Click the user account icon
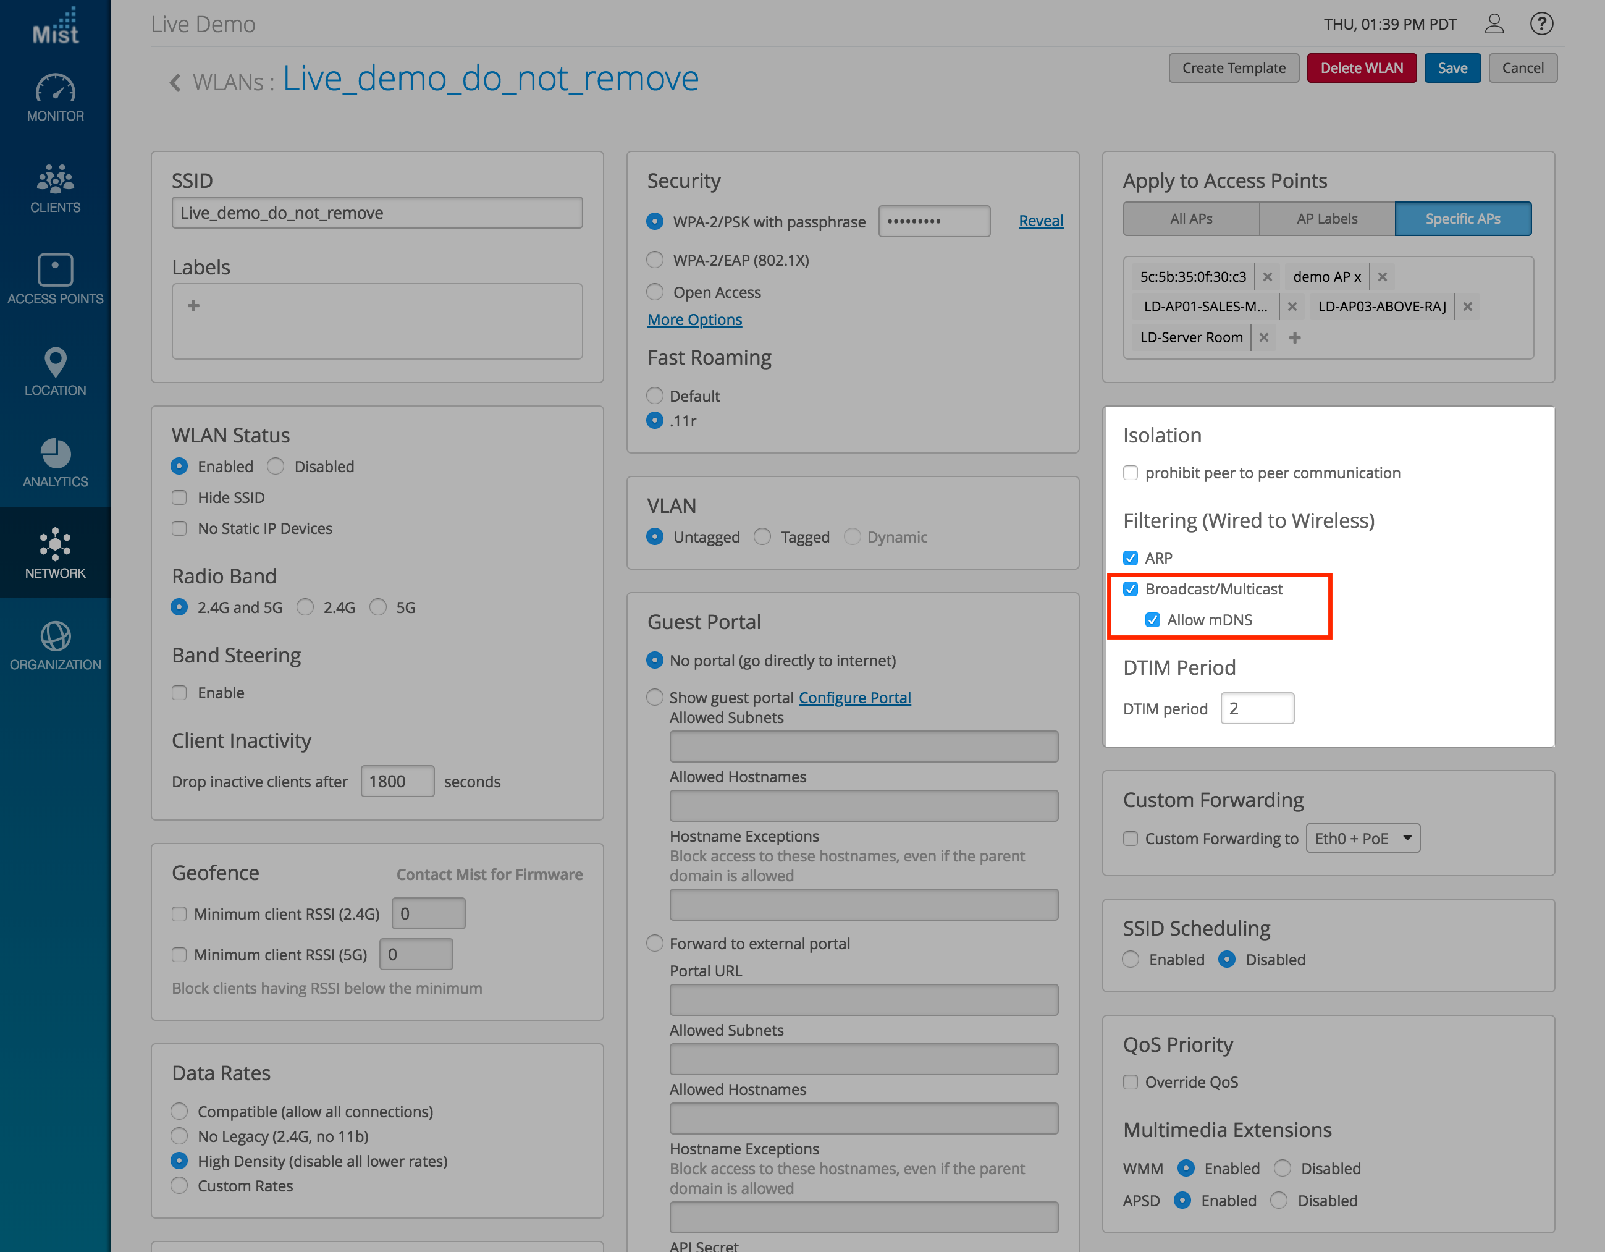The image size is (1605, 1252). (x=1494, y=24)
